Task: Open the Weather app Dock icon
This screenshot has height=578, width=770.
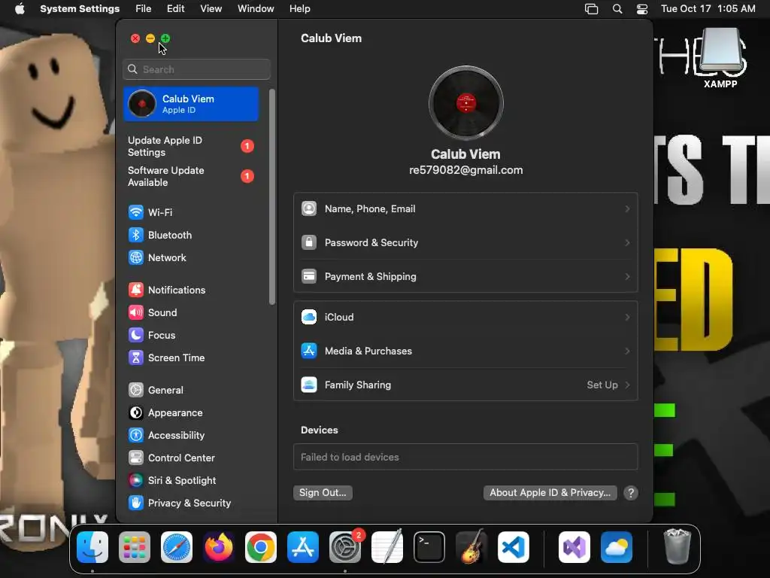Action: 617,547
